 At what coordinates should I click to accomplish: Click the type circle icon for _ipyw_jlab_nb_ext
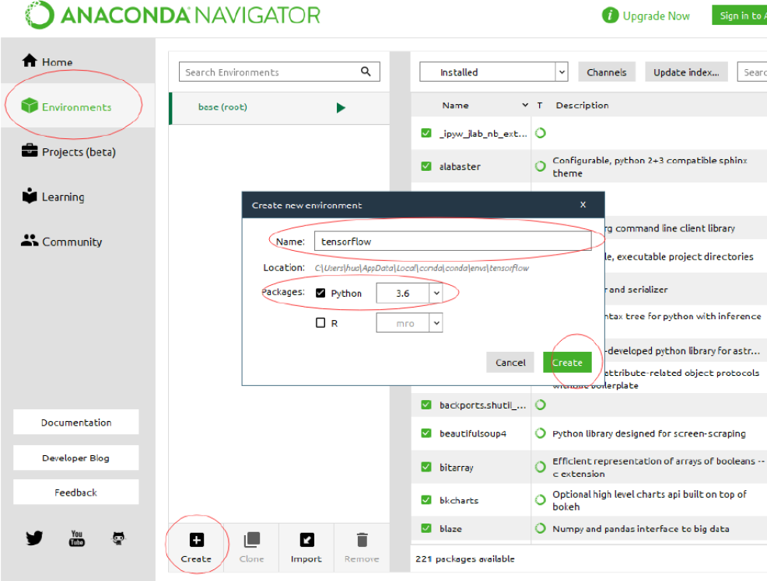[x=540, y=133]
